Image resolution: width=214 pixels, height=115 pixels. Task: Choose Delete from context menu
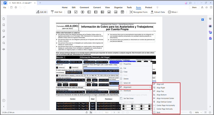tap(136, 79)
